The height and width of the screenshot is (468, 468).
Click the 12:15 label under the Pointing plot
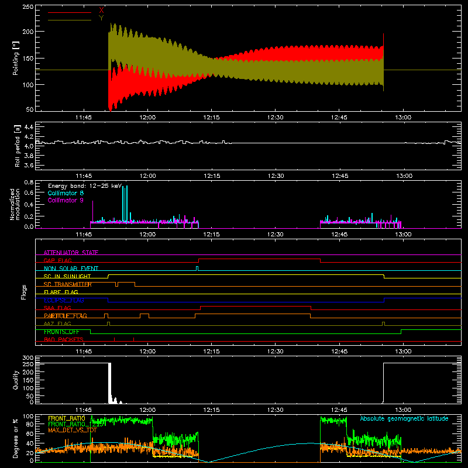pos(211,118)
